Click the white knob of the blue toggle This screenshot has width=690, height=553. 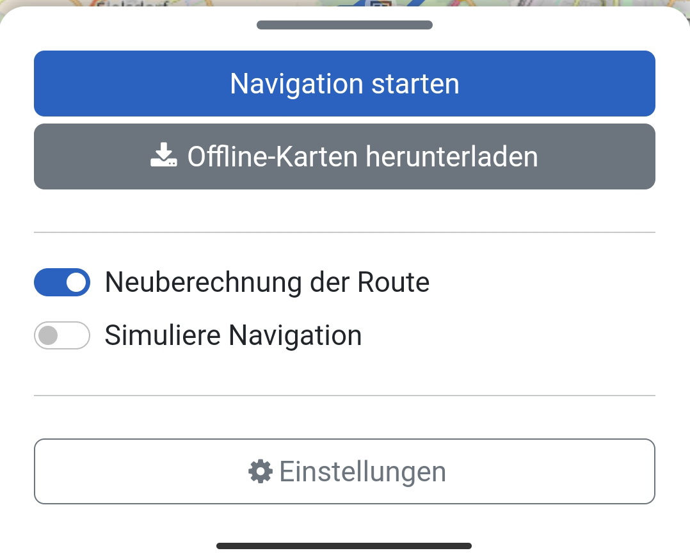pos(76,282)
